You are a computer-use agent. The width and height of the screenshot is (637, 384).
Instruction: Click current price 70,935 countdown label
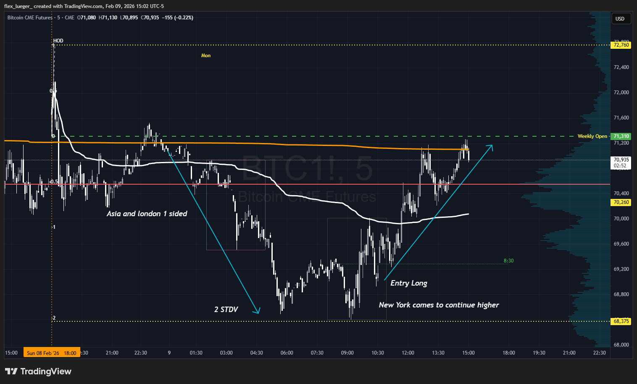621,162
